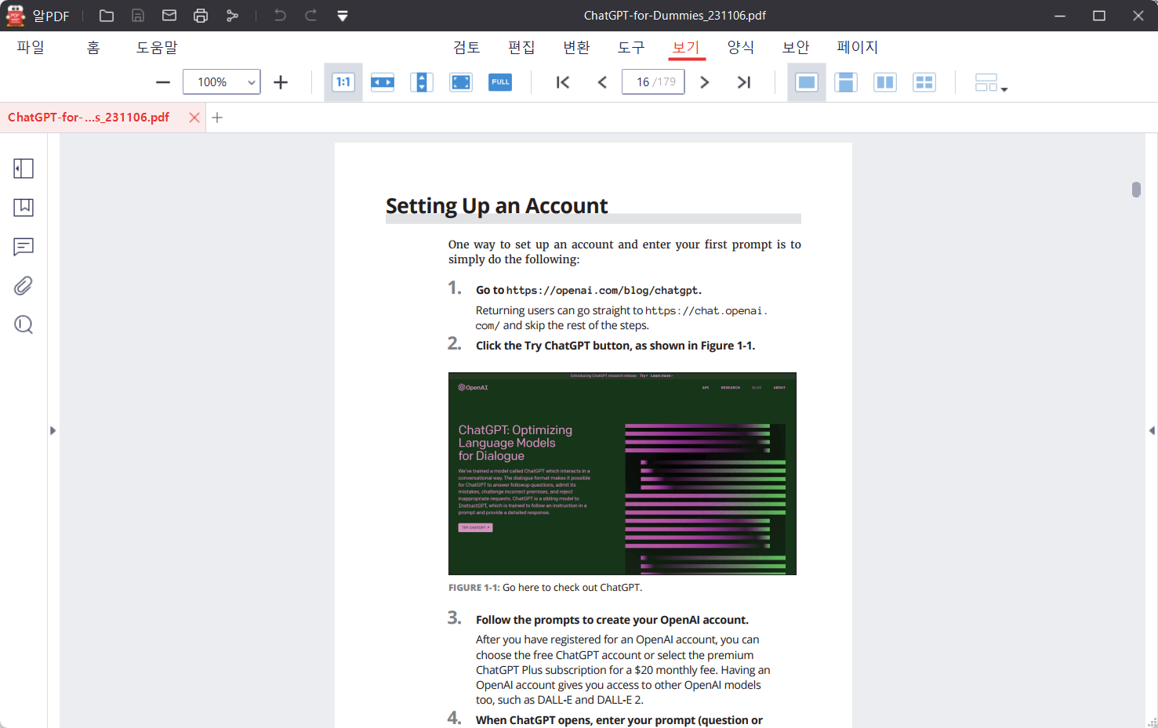Click the https://openai.com/blog/chatgpt link
The image size is (1158, 728).
[602, 291]
